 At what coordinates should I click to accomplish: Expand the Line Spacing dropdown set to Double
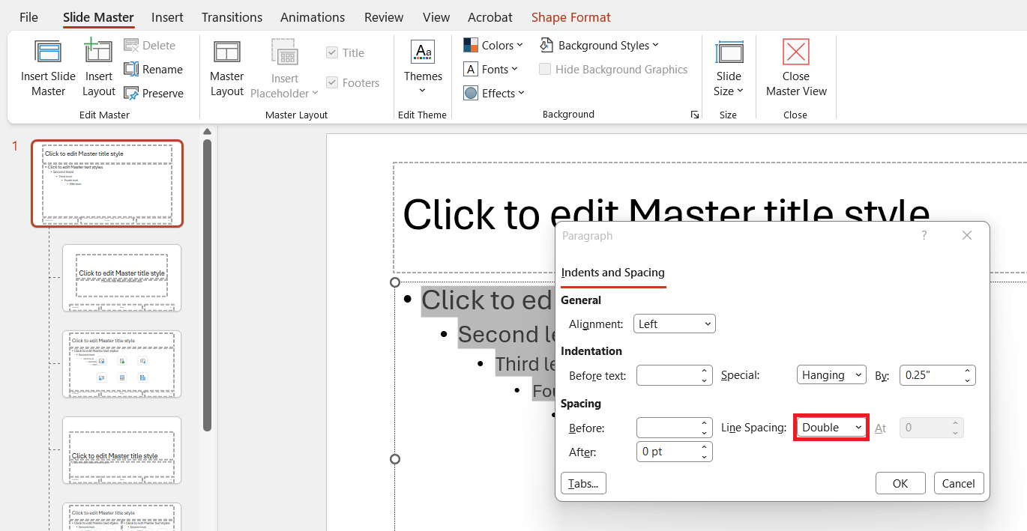(831, 428)
